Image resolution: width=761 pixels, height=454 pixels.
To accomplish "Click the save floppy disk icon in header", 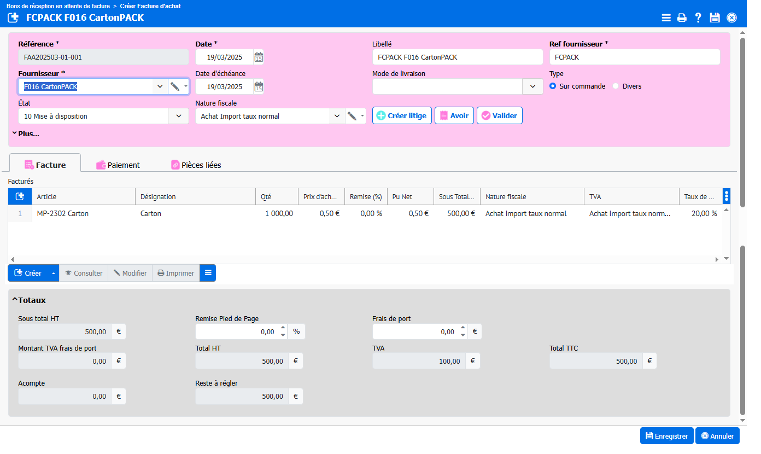I will (715, 18).
